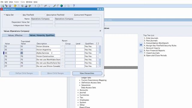Click the Zoom toolbar icon

pos(58,6)
